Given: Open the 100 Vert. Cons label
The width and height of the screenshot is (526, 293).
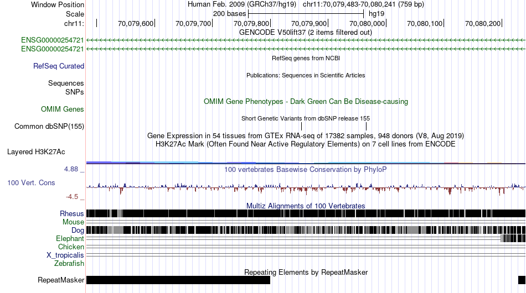Looking at the screenshot, I should coord(31,182).
